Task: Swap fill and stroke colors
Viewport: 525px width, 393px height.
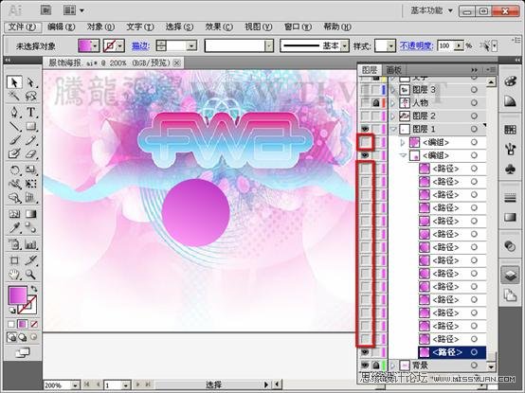Action: [x=34, y=288]
